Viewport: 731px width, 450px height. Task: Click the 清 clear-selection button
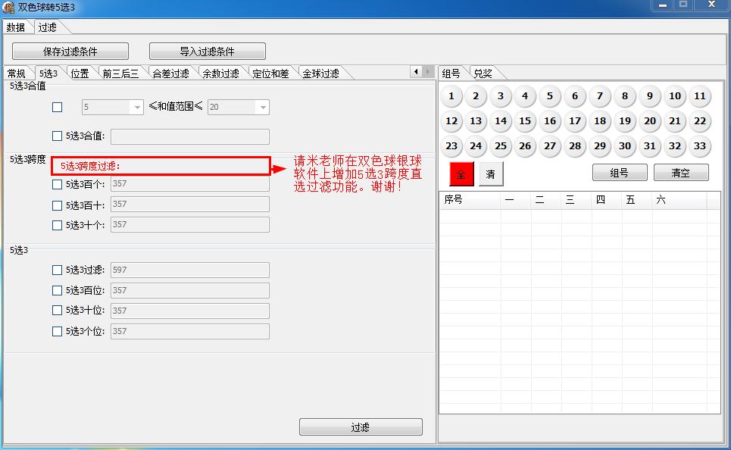point(491,174)
